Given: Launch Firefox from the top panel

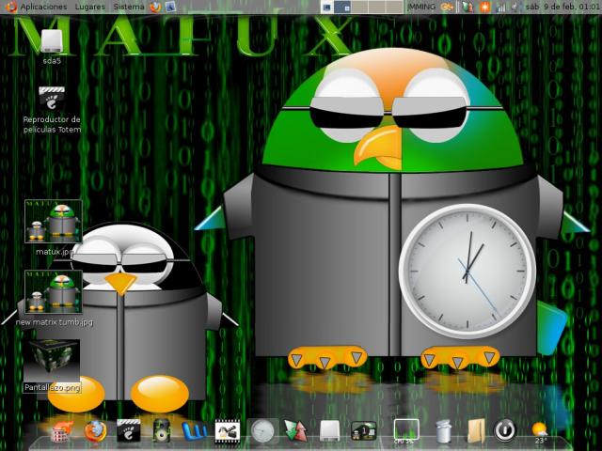Looking at the screenshot, I should point(155,7).
